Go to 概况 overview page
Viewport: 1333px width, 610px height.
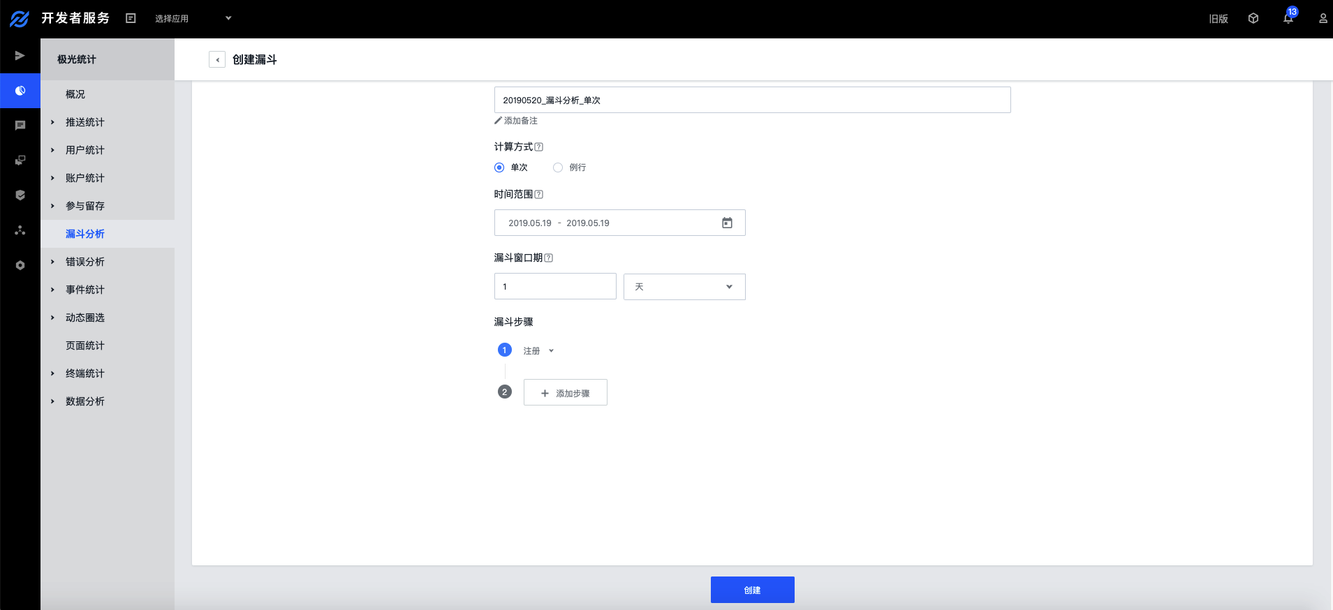(x=75, y=94)
